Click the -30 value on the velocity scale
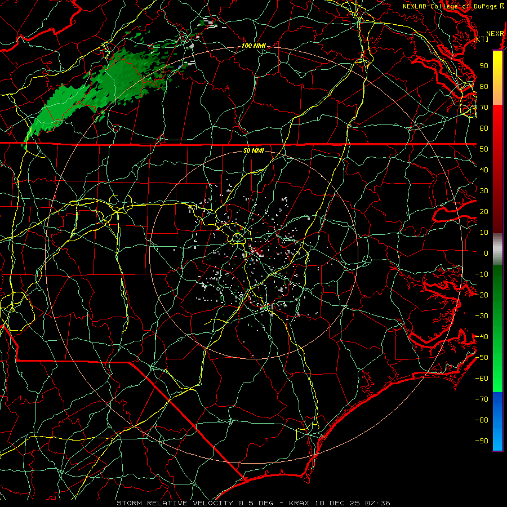 point(482,316)
